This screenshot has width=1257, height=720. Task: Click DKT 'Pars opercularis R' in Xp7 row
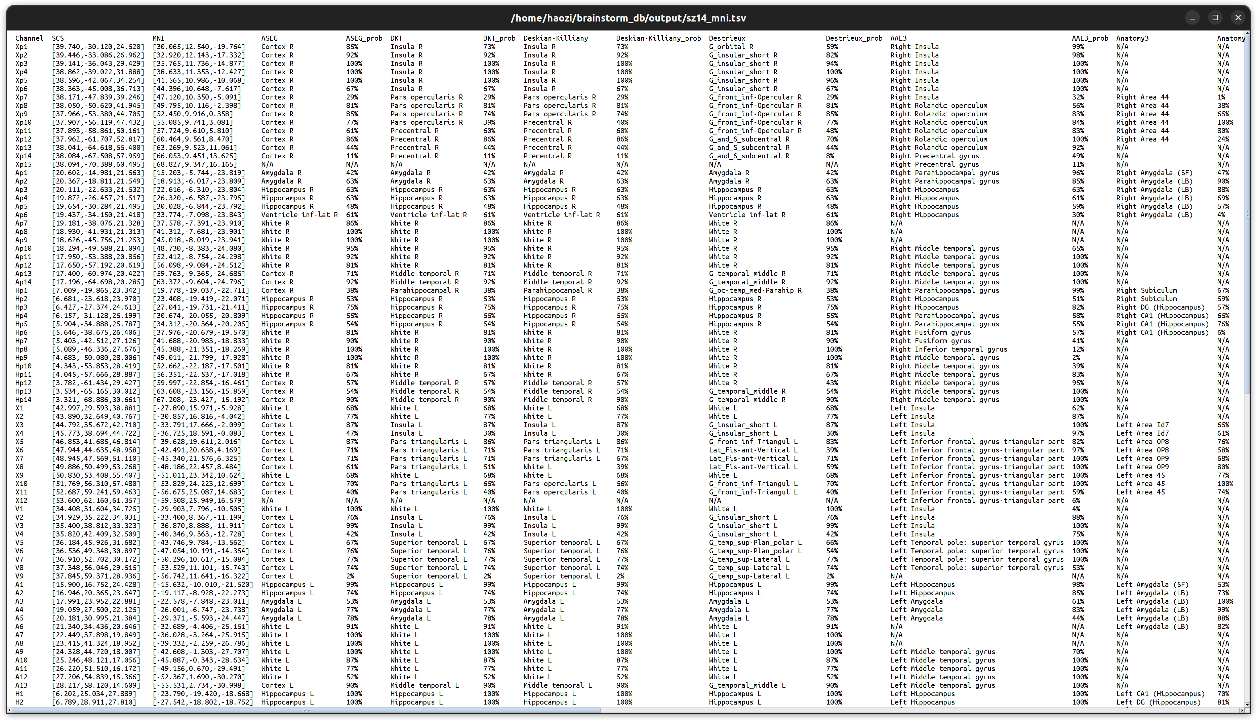coord(427,97)
